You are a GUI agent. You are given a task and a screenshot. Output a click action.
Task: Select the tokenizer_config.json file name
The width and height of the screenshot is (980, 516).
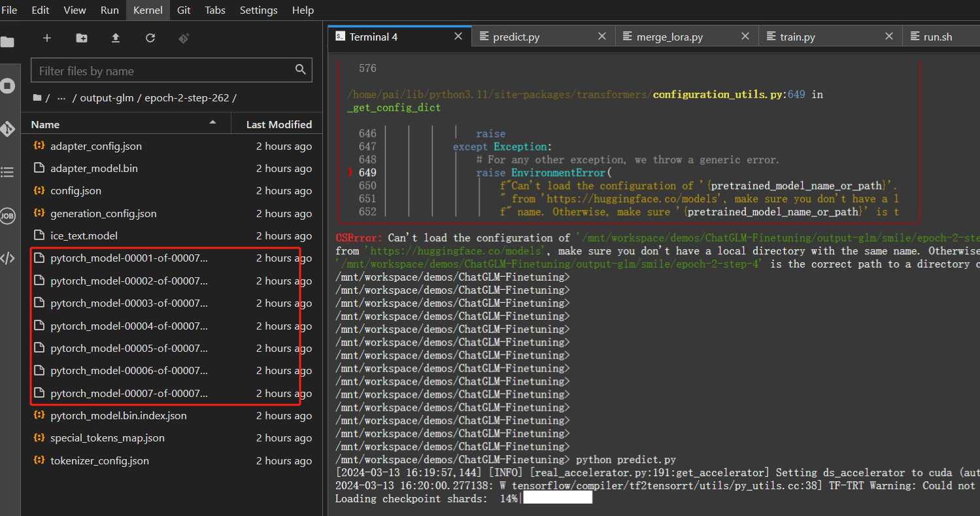pos(99,460)
